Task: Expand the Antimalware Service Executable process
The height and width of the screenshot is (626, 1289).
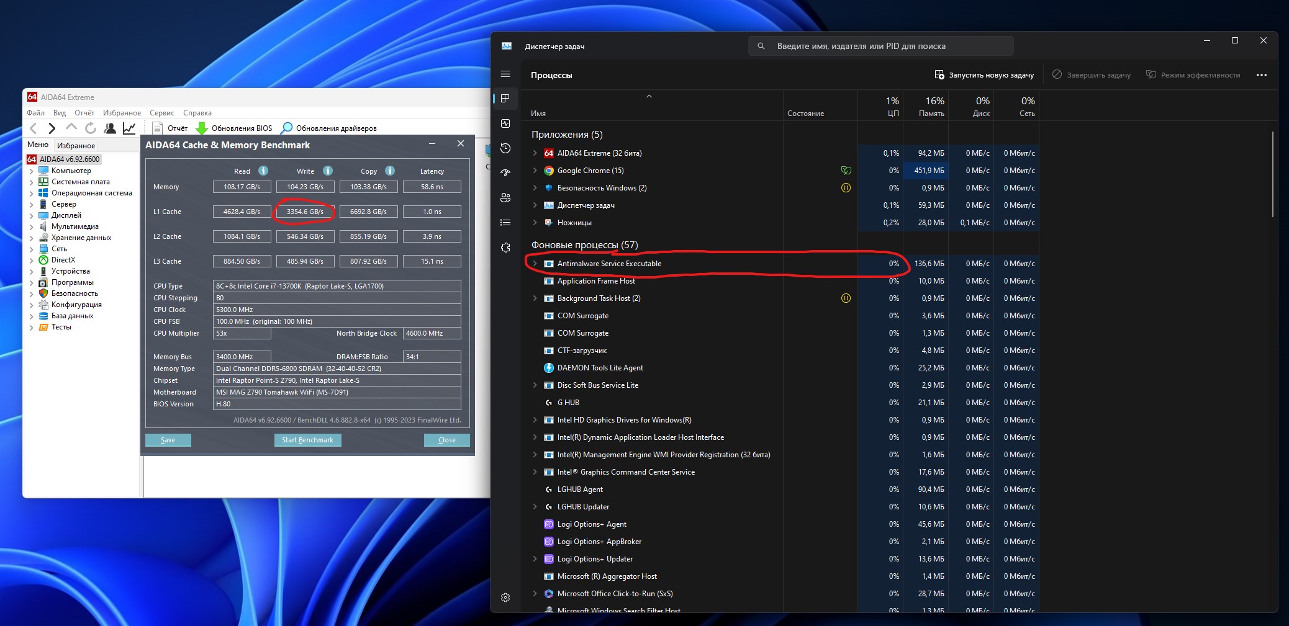Action: [x=535, y=264]
